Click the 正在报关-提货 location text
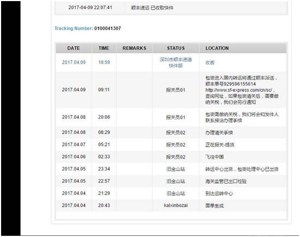The image size is (300, 237). point(220,145)
